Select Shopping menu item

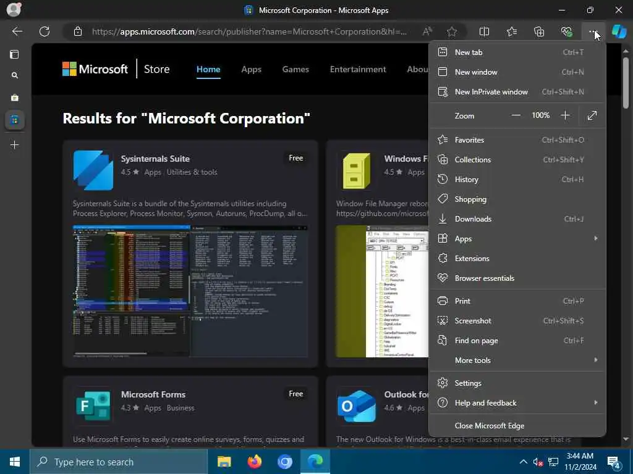[517, 199]
